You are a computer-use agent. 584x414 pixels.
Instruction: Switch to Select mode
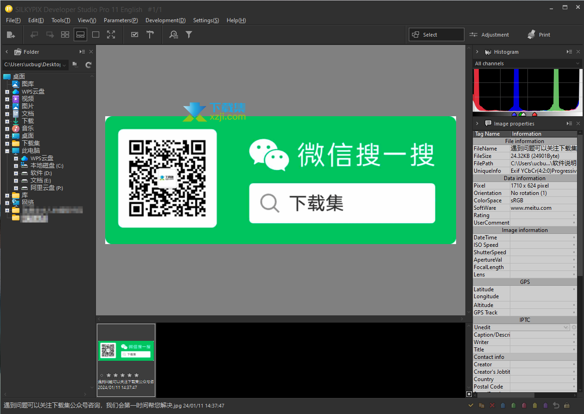click(437, 35)
